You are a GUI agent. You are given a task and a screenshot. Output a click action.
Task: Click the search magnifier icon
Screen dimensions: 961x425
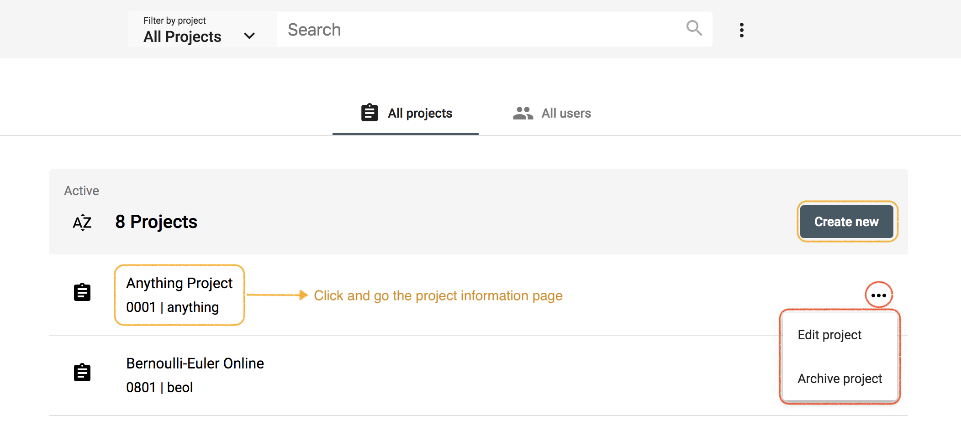694,28
